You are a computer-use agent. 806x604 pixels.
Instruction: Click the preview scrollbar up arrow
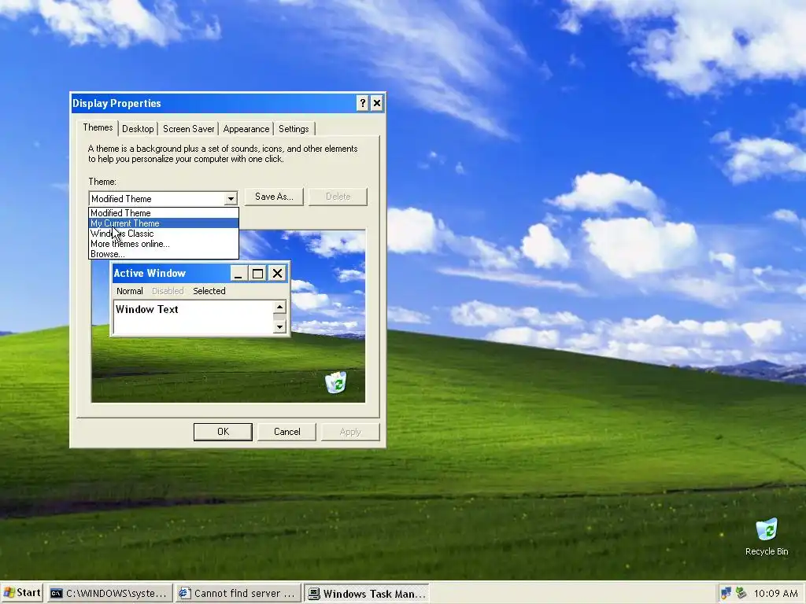279,308
